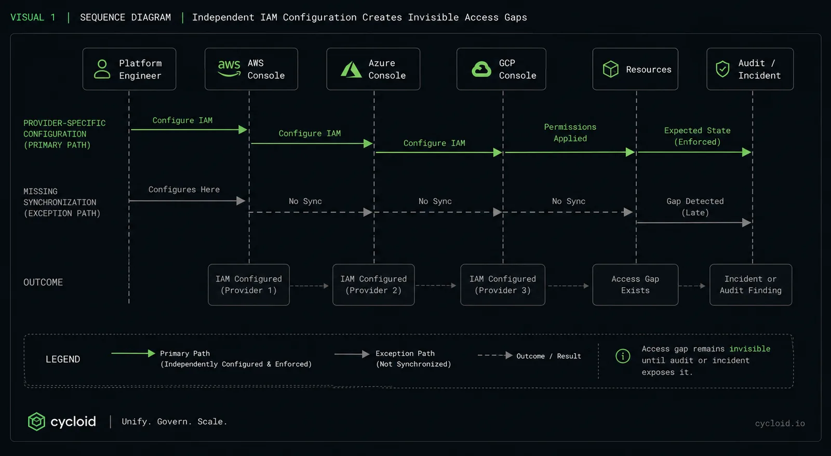Image resolution: width=831 pixels, height=456 pixels.
Task: Click the Audit / Incident shield icon
Action: coord(722,69)
